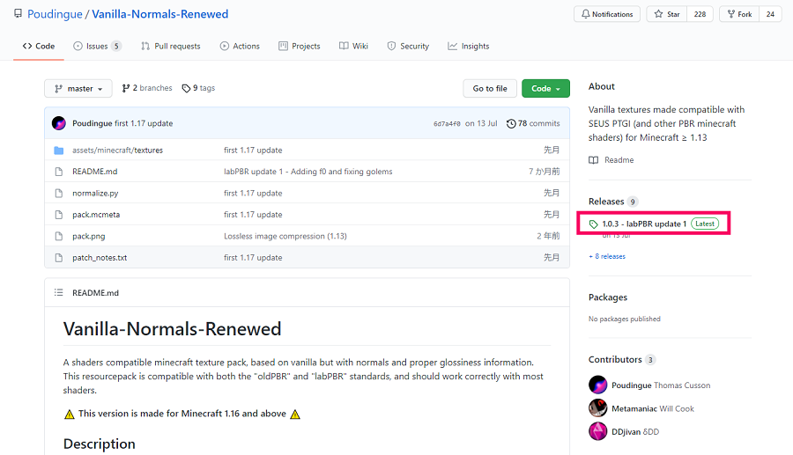Select the Code tab
Viewport: 793px width, 455px height.
pyautogui.click(x=39, y=46)
